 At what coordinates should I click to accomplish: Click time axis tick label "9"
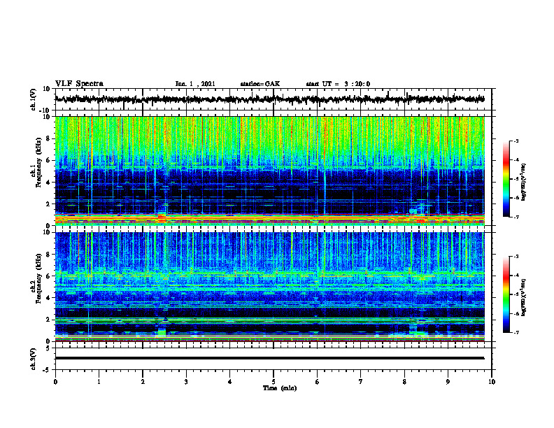448,382
